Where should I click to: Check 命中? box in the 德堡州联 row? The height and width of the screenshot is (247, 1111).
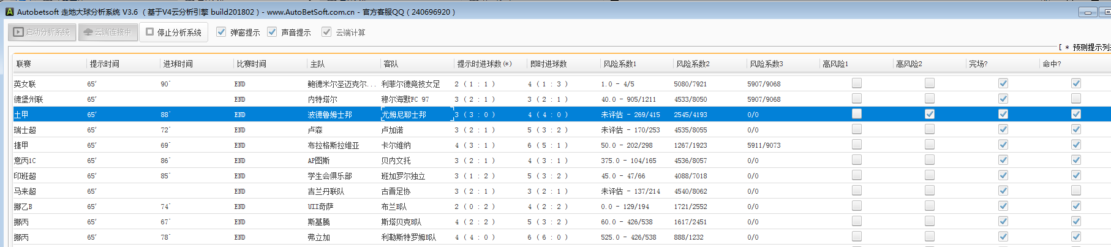tap(1076, 99)
